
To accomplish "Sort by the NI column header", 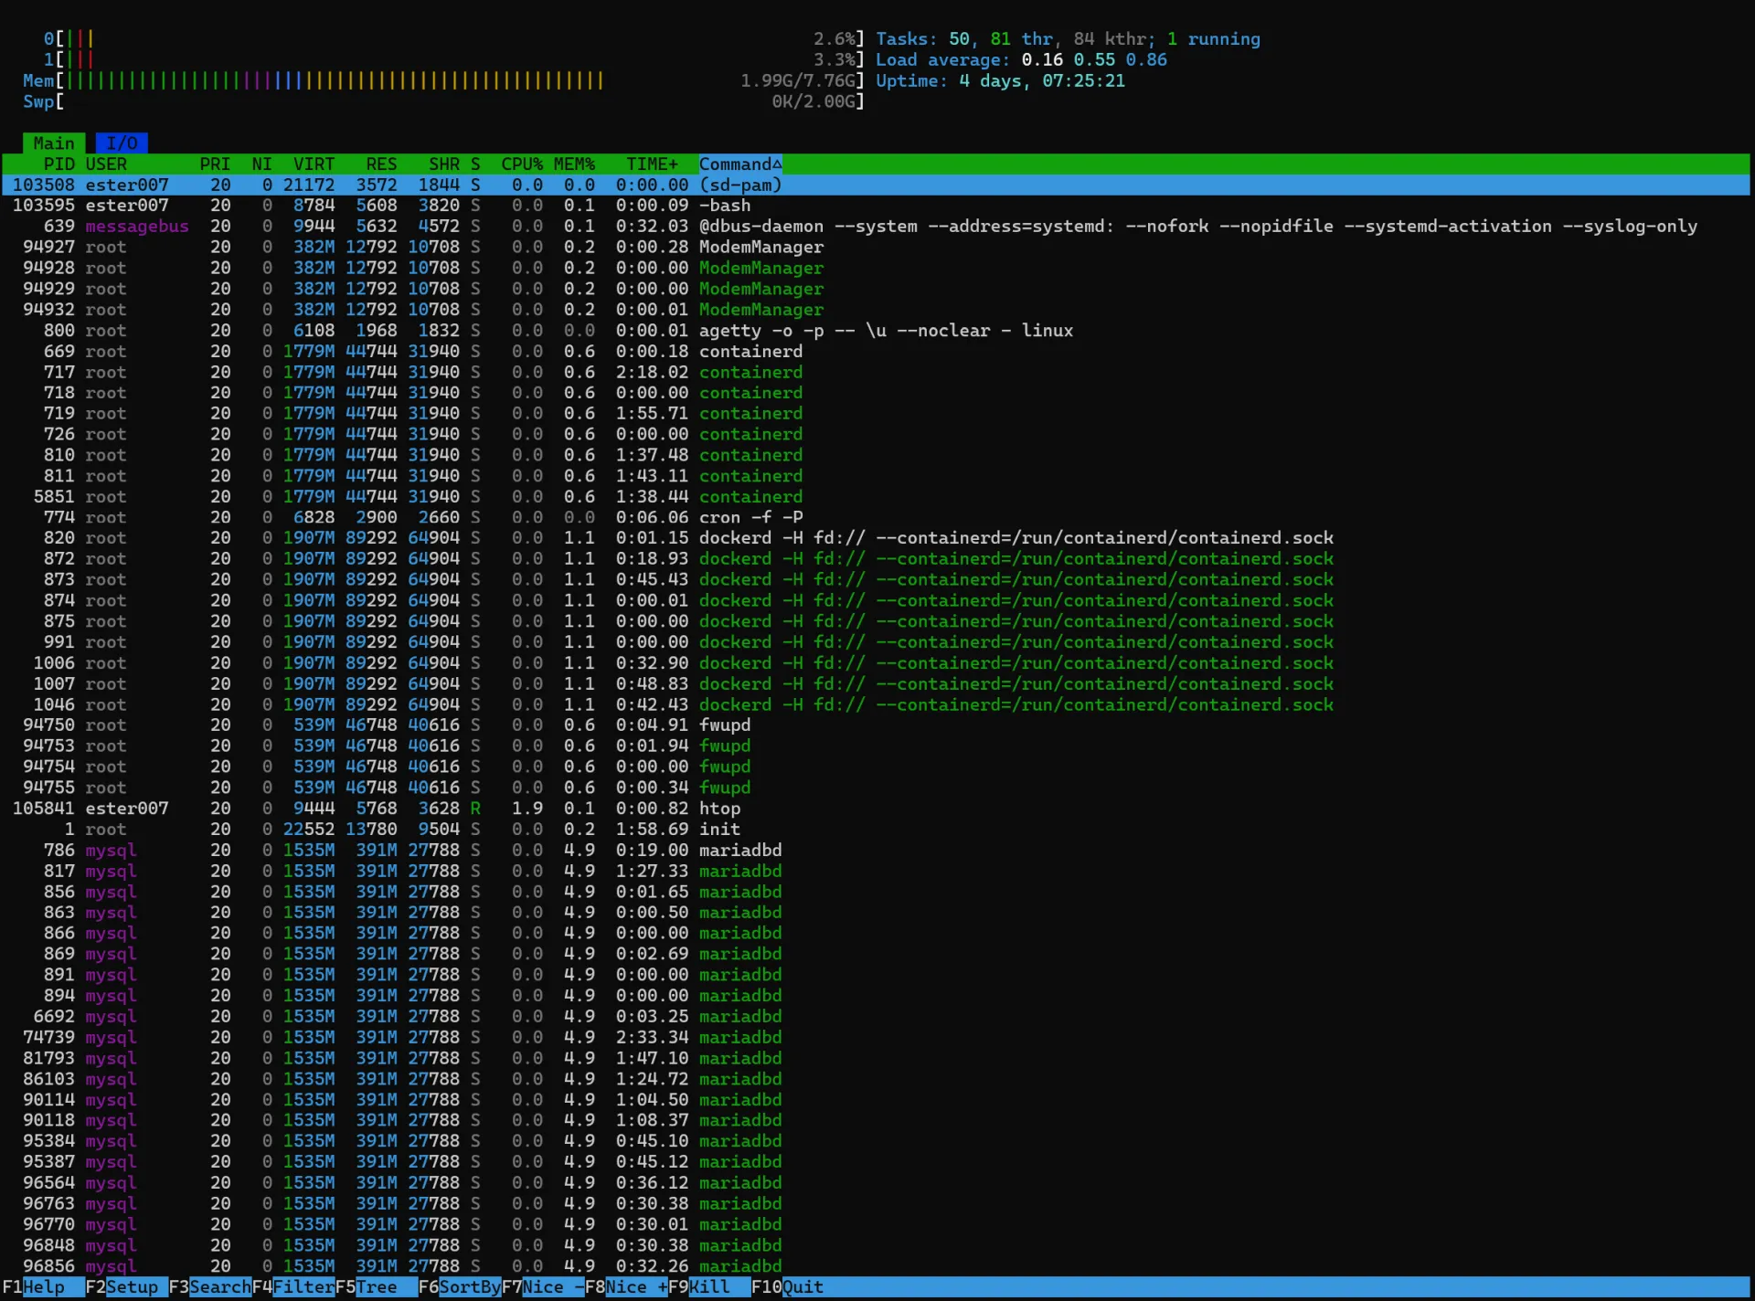I will click(262, 164).
